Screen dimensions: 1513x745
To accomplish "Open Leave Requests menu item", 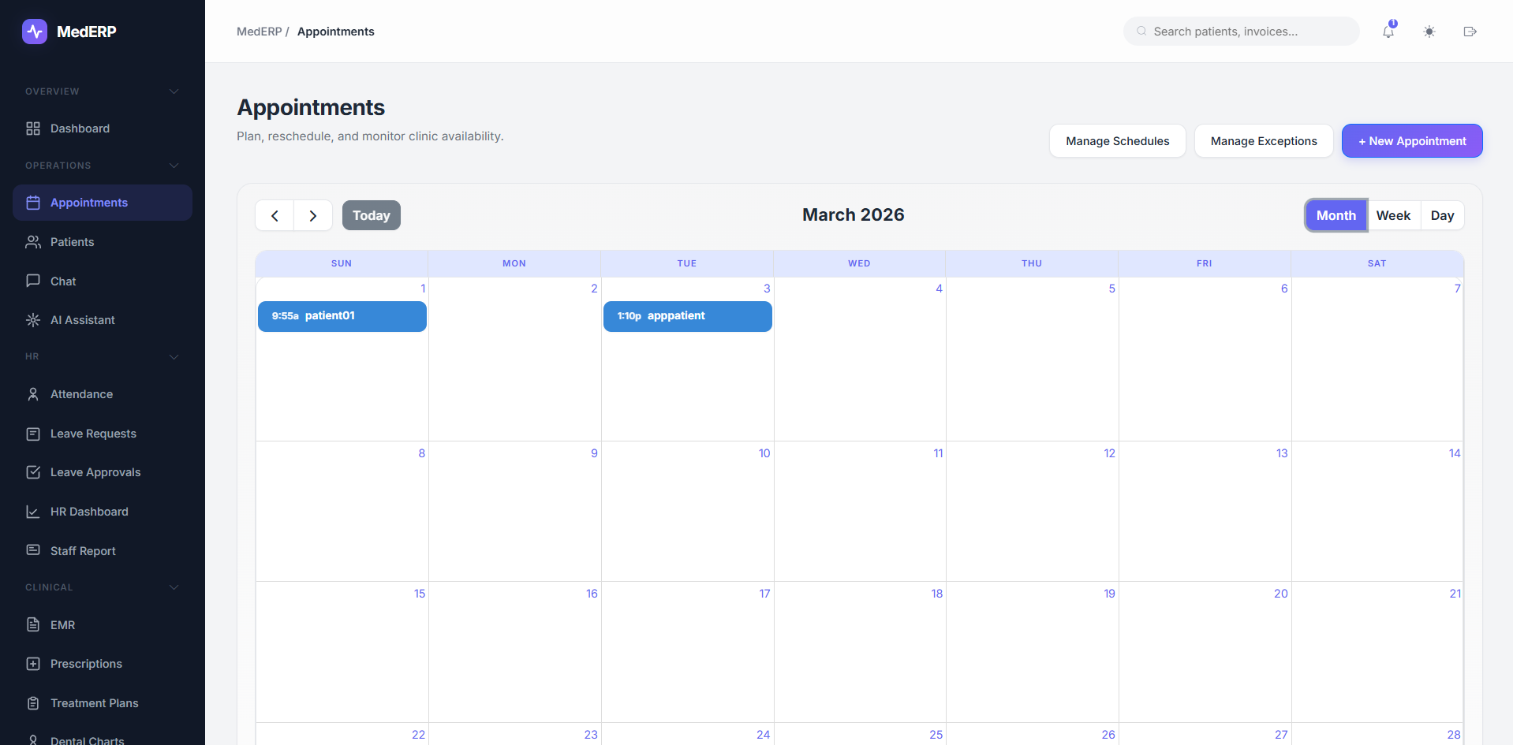I will [93, 434].
